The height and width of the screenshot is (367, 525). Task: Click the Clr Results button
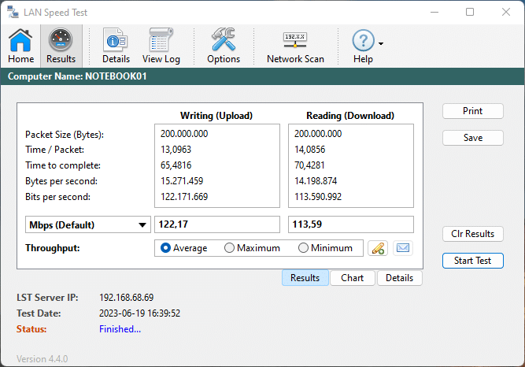(x=472, y=234)
